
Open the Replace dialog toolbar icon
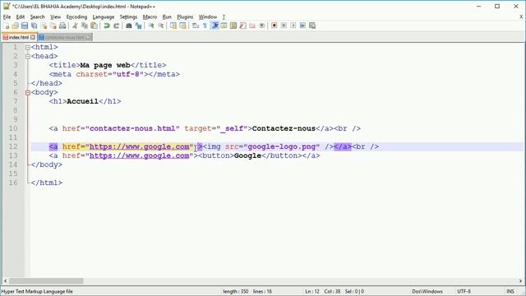point(138,25)
